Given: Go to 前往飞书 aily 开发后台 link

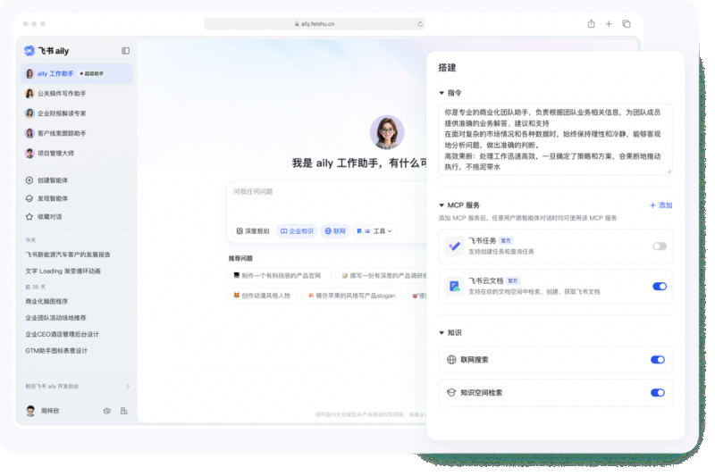Looking at the screenshot, I should 52,387.
